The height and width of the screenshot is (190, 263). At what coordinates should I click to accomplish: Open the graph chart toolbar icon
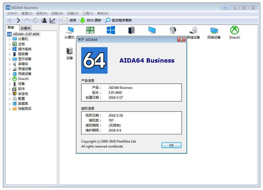(x=53, y=20)
